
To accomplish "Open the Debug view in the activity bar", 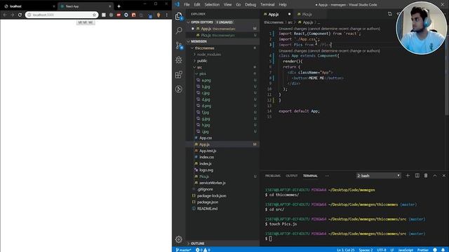I will pyautogui.click(x=179, y=60).
